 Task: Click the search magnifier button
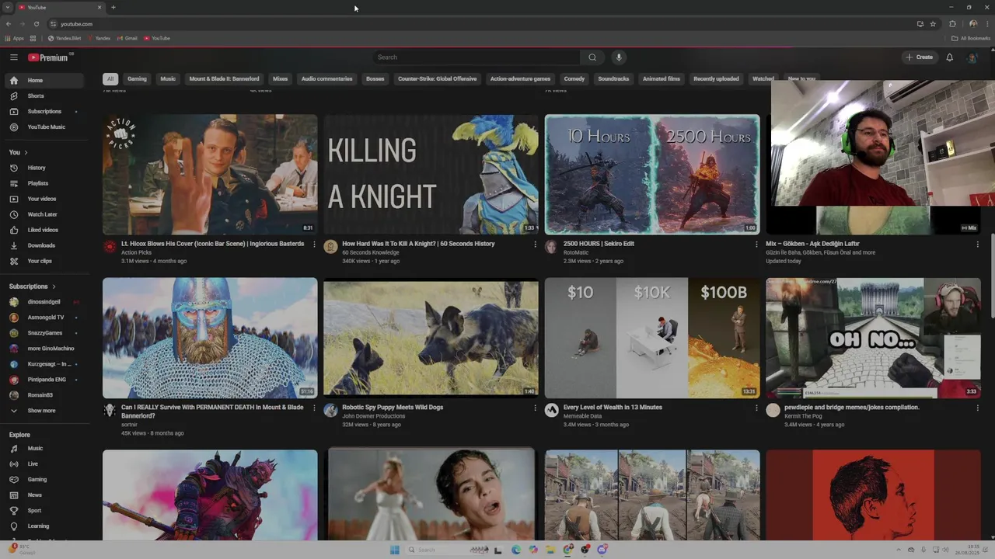pos(592,57)
